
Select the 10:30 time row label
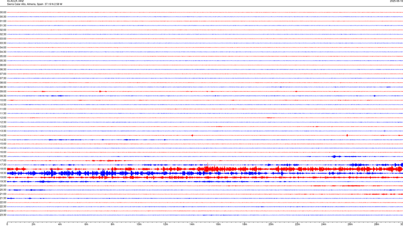(x=3, y=105)
